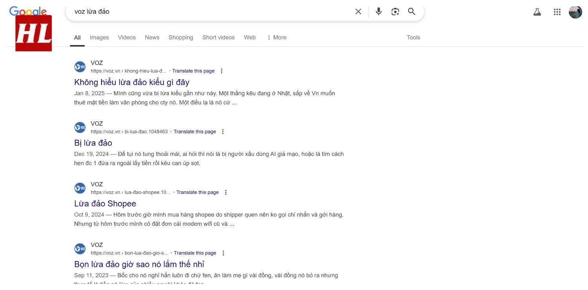The width and height of the screenshot is (588, 290).
Task: Activate voice search with the microphone icon
Action: (x=378, y=11)
